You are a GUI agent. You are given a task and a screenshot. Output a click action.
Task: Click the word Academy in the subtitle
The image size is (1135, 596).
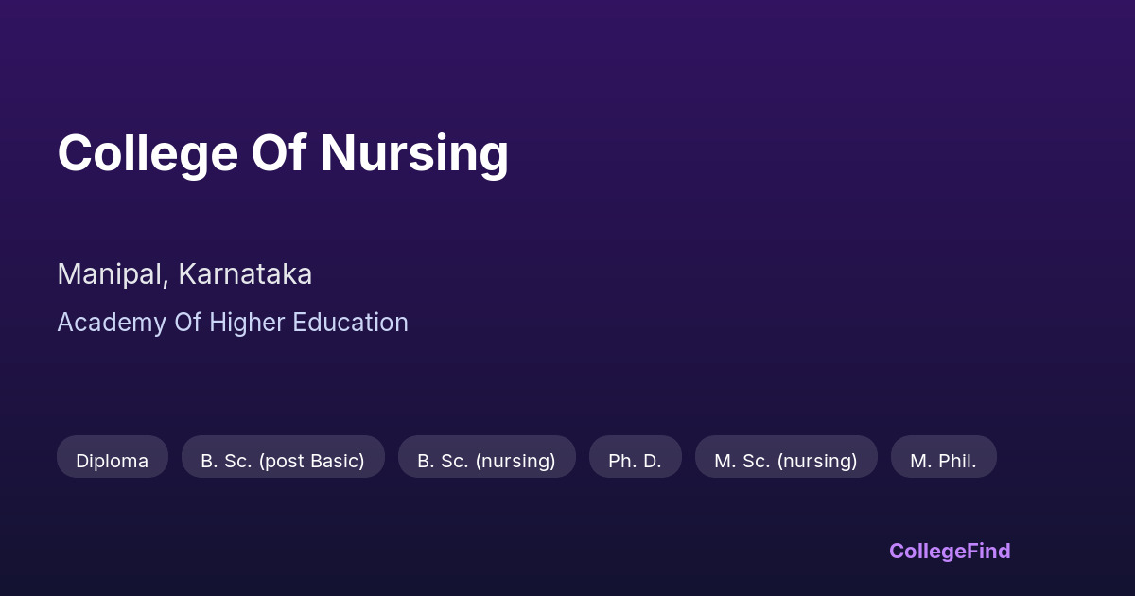tap(112, 323)
